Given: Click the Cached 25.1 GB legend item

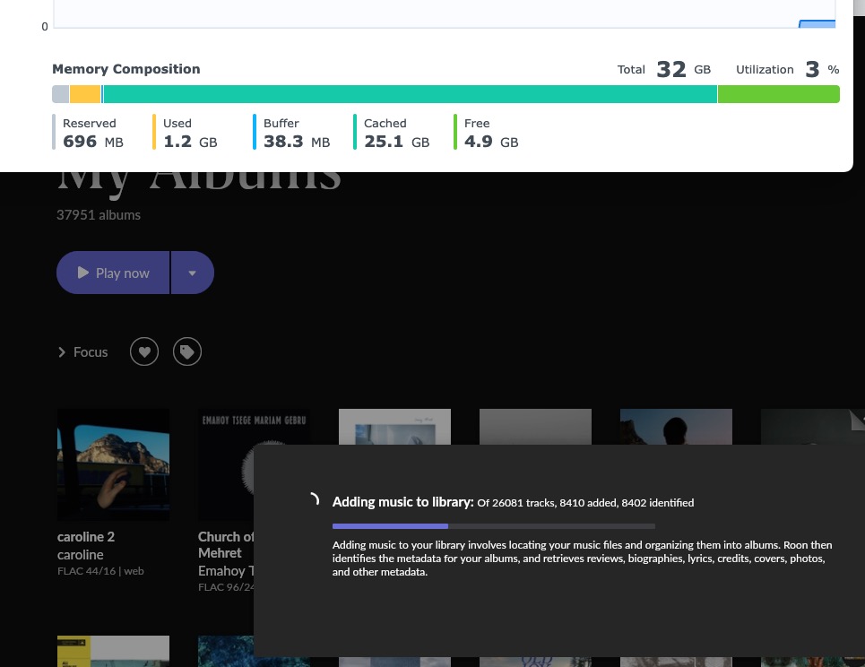Looking at the screenshot, I should [395, 133].
